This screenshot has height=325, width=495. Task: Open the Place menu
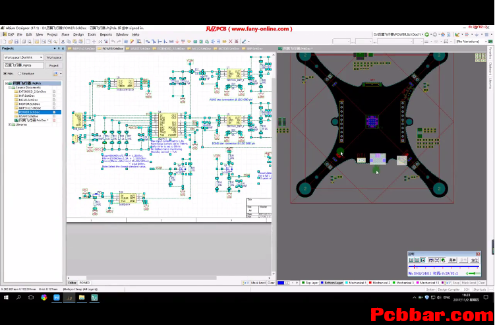coord(65,34)
